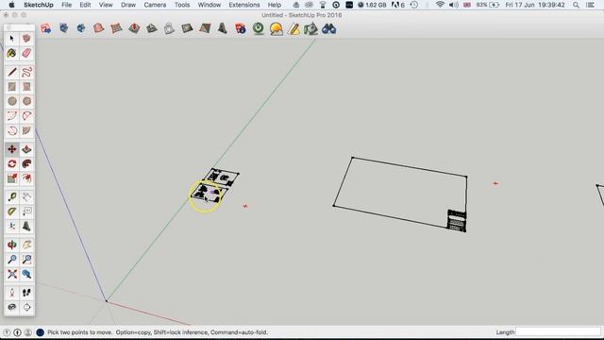
Task: Click the Zoom Extents tool
Action: pos(12,274)
